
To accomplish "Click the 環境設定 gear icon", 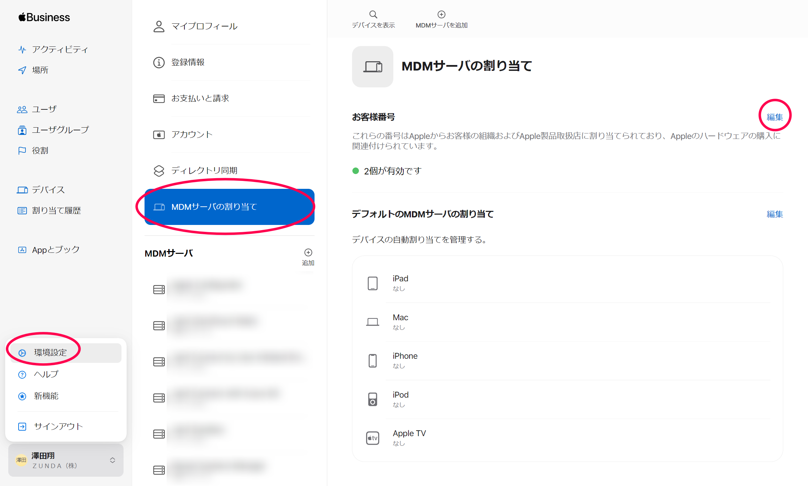I will tap(22, 353).
